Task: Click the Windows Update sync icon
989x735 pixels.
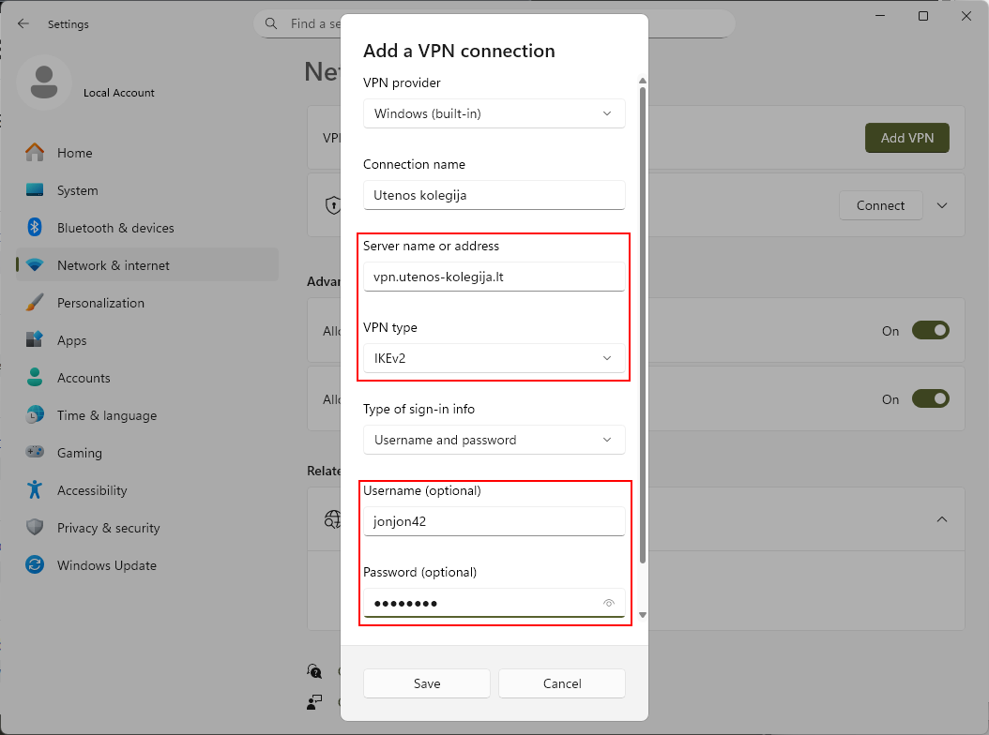Action: click(35, 565)
